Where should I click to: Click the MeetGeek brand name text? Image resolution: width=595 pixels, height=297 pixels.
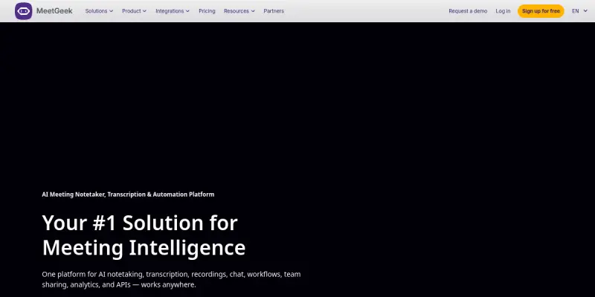(54, 11)
